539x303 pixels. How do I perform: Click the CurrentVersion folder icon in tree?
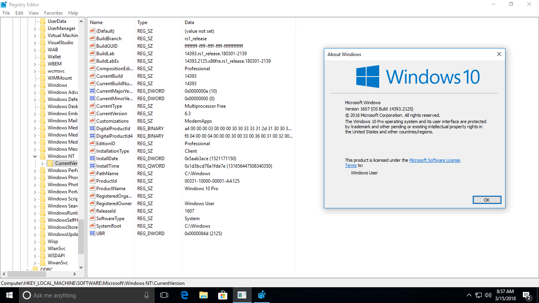[50, 163]
